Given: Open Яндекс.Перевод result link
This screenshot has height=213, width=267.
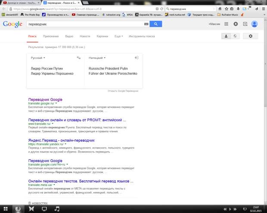Looking at the screenshot, I should point(61,140).
